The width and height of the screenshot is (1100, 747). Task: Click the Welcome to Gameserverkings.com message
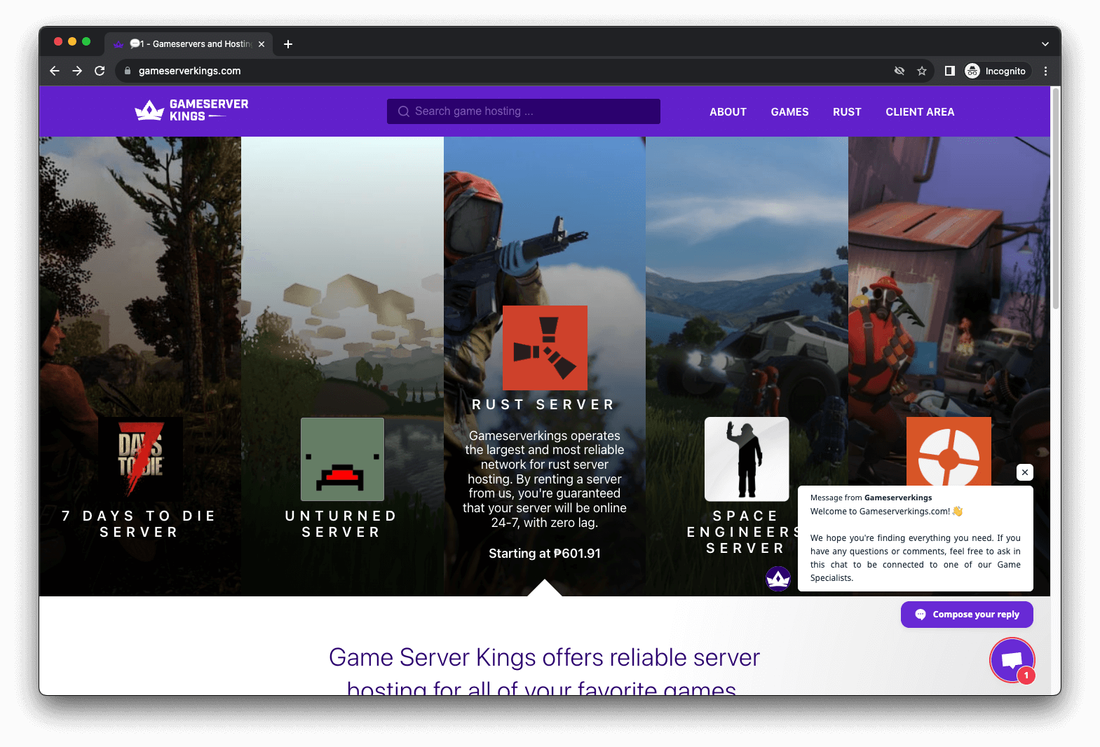point(887,512)
